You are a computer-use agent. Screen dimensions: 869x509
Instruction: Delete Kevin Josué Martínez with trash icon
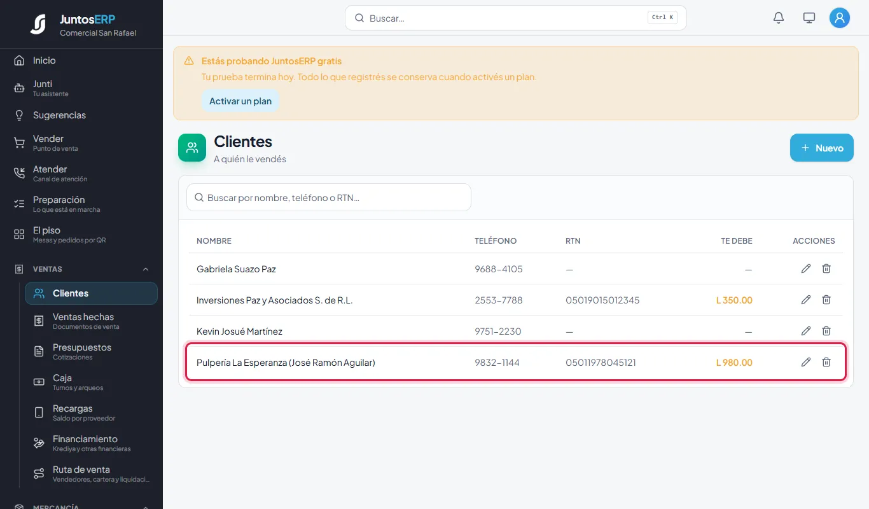826,331
